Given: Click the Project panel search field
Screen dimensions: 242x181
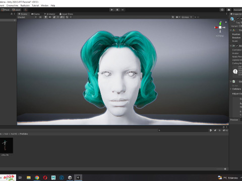Looking at the screenshot, I should click(x=183, y=130).
